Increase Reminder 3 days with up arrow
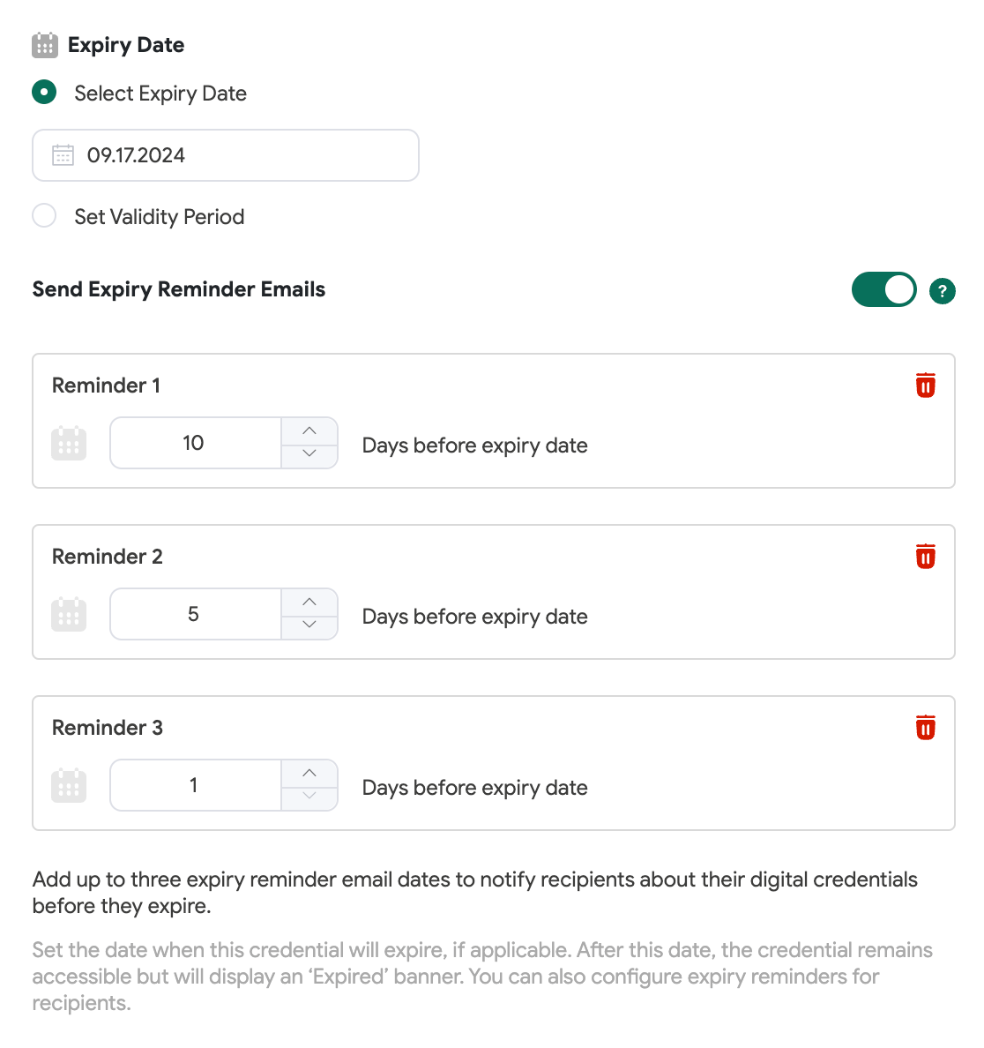The image size is (984, 1048). point(309,773)
